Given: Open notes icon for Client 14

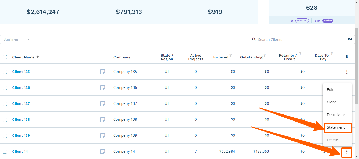Looking at the screenshot, I should [x=103, y=152].
